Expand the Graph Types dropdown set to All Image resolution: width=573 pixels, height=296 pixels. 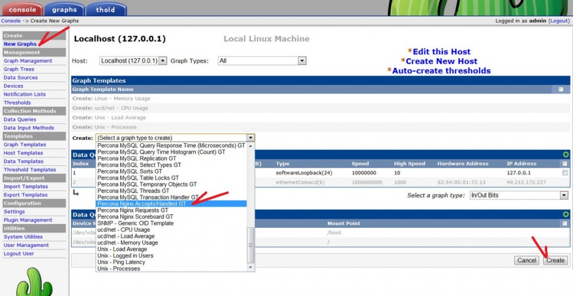pos(262,60)
